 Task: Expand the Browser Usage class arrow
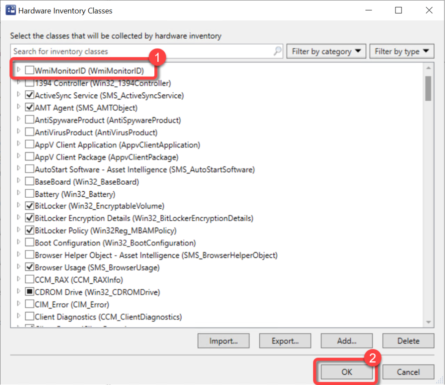coord(18,267)
